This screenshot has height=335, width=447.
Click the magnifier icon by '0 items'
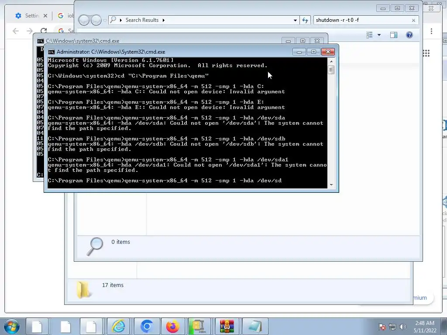(x=95, y=246)
